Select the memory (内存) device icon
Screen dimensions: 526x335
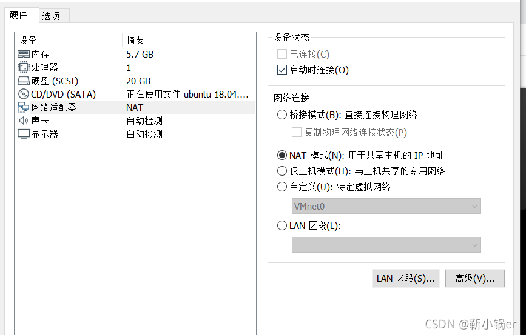(x=24, y=54)
